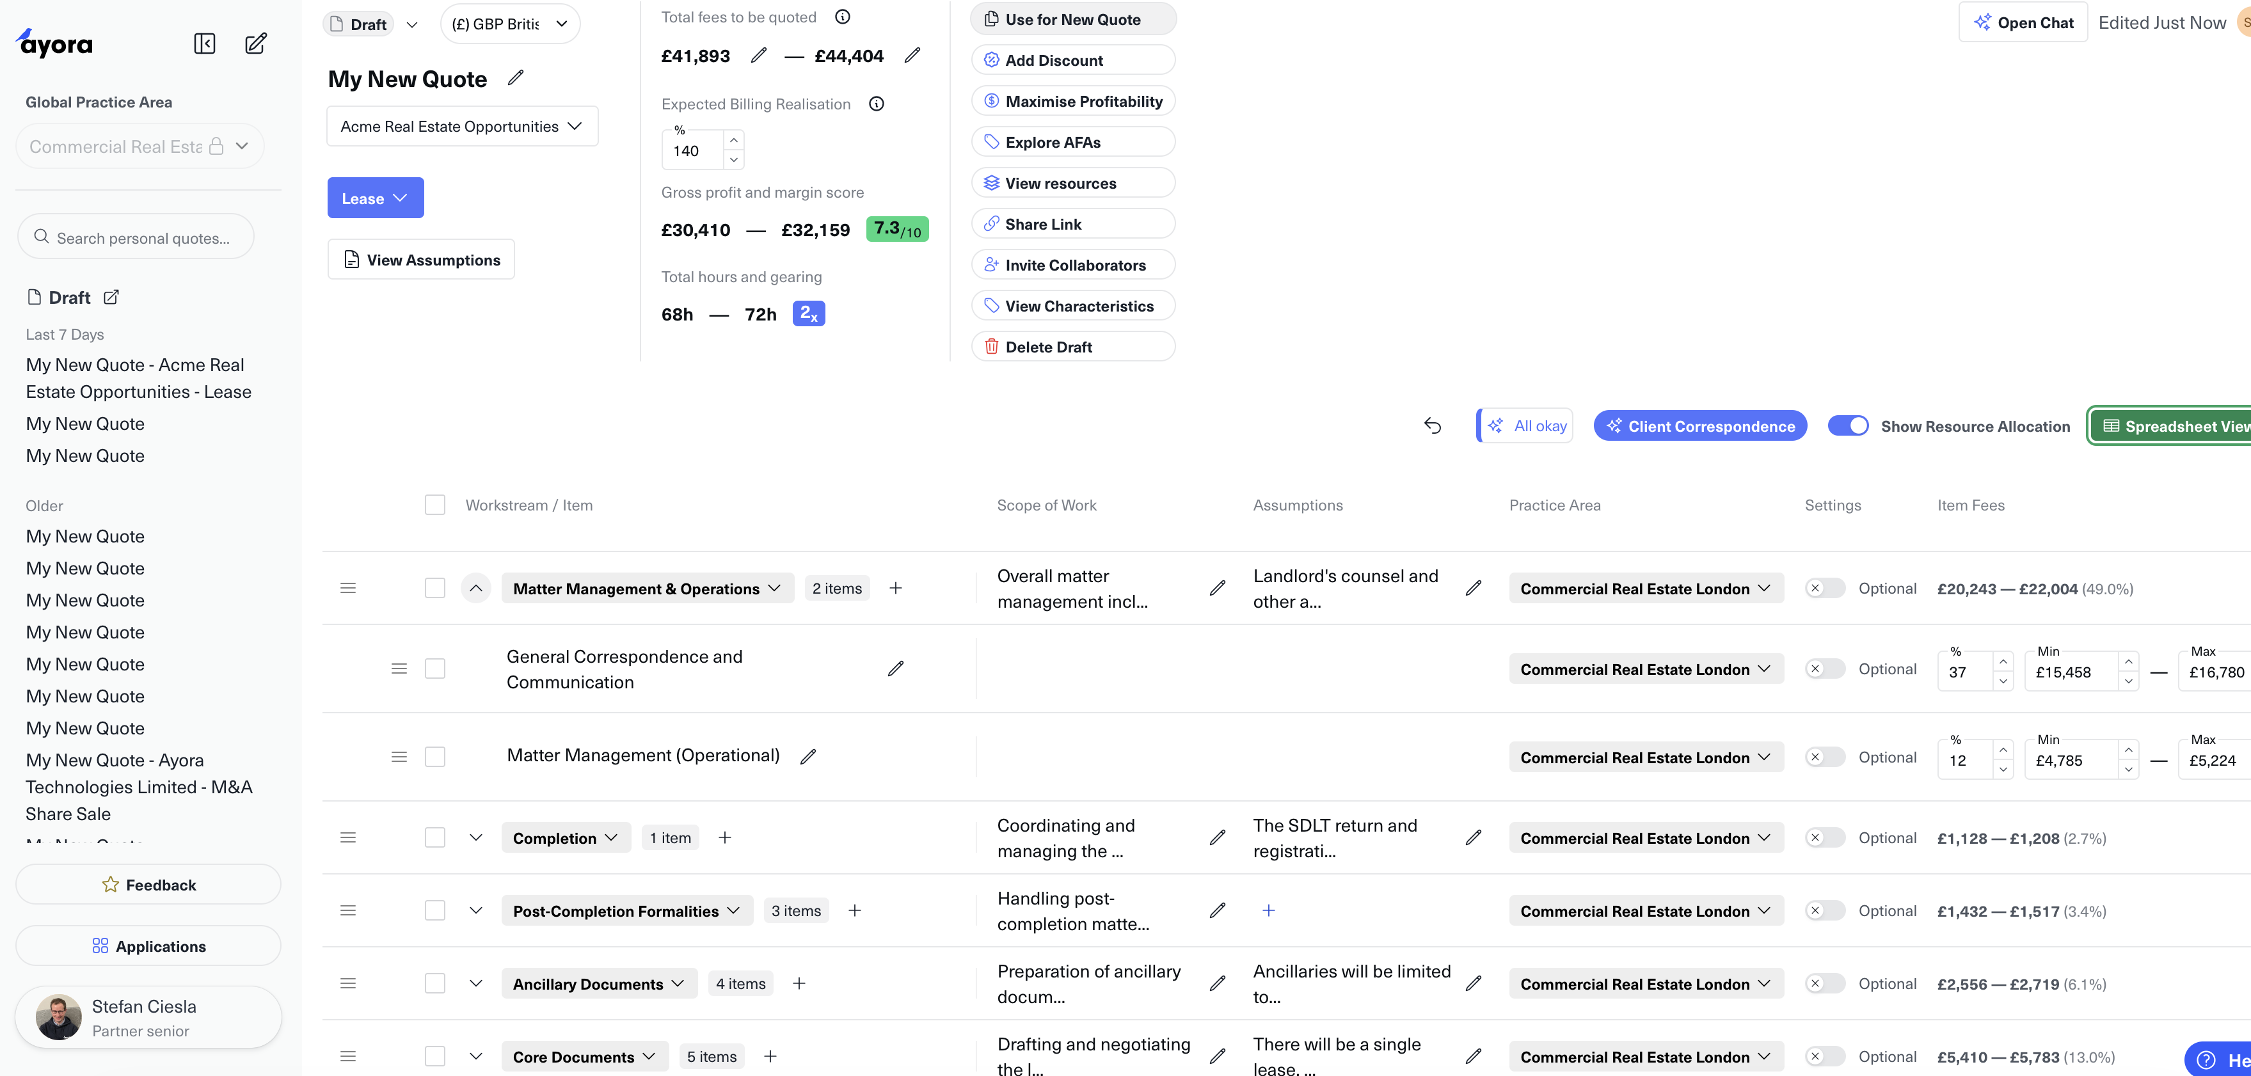The image size is (2251, 1076).
Task: Expand the Post-Completion Formalities row
Action: (475, 910)
